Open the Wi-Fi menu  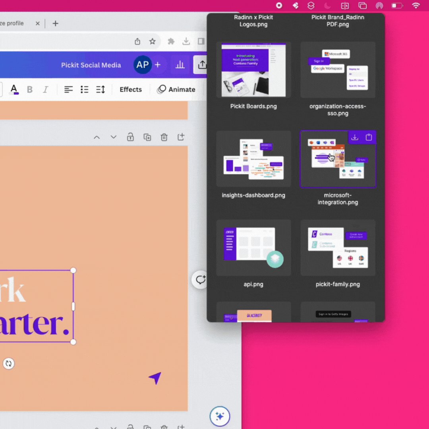coord(416,6)
